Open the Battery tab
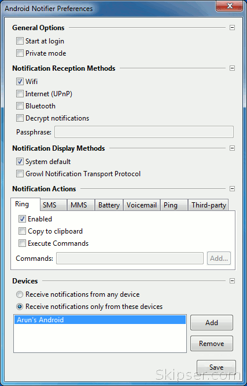 109,205
